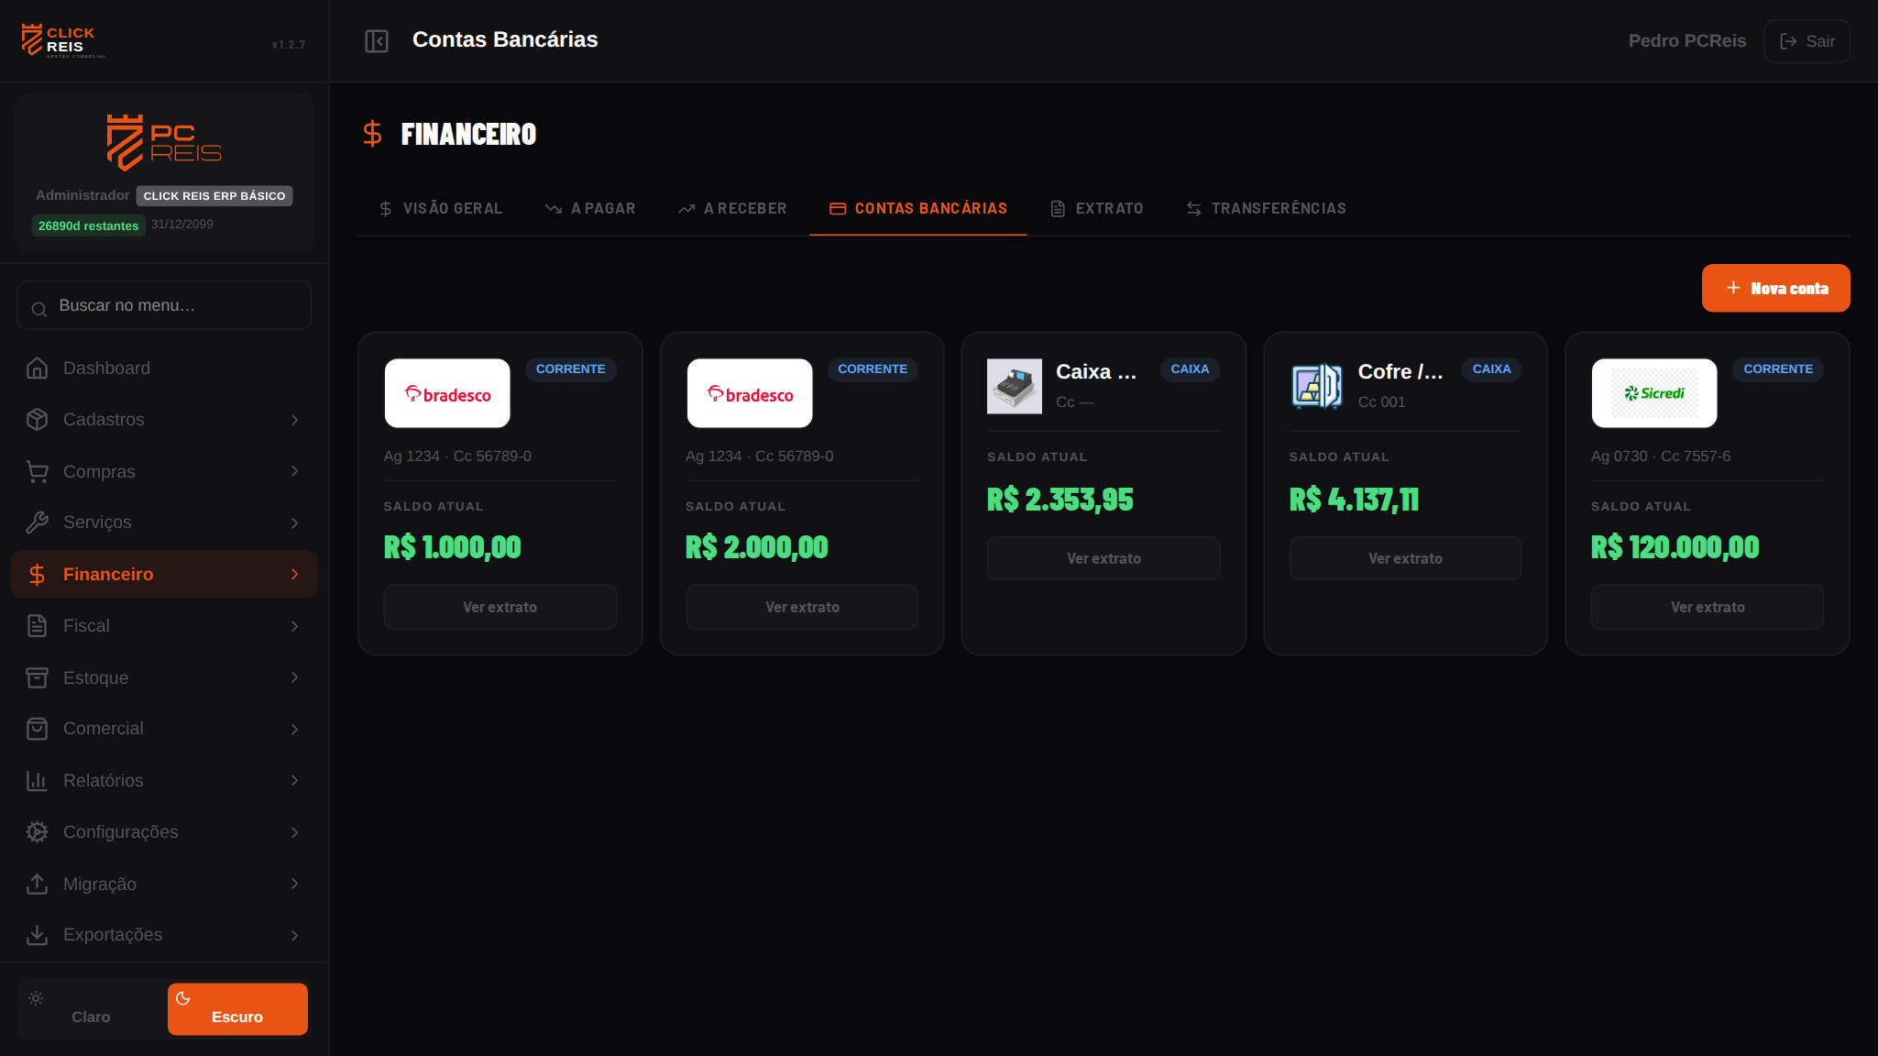Switch to Escuro dark theme
Image resolution: width=1878 pixels, height=1056 pixels.
[x=237, y=1008]
